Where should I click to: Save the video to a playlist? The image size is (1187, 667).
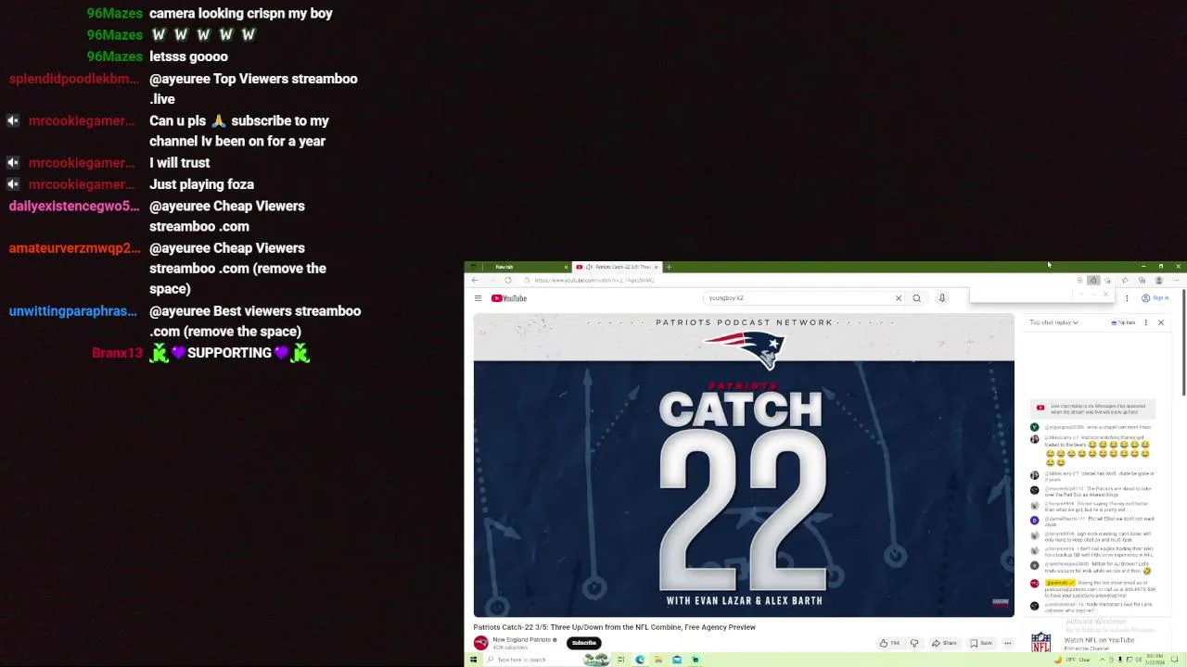pos(981,643)
